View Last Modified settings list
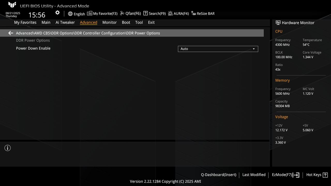 pos(254,175)
